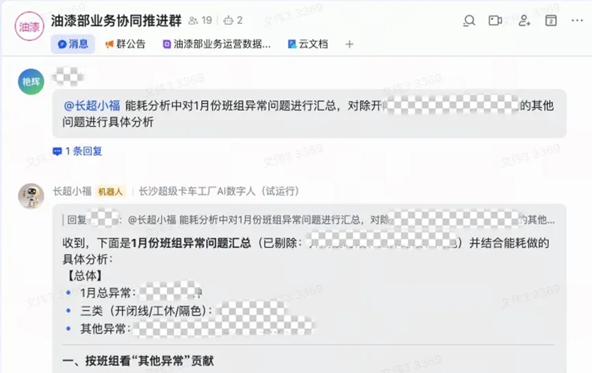Switch to the 消息 tab
Viewport: 592px width, 373px height.
click(x=73, y=44)
